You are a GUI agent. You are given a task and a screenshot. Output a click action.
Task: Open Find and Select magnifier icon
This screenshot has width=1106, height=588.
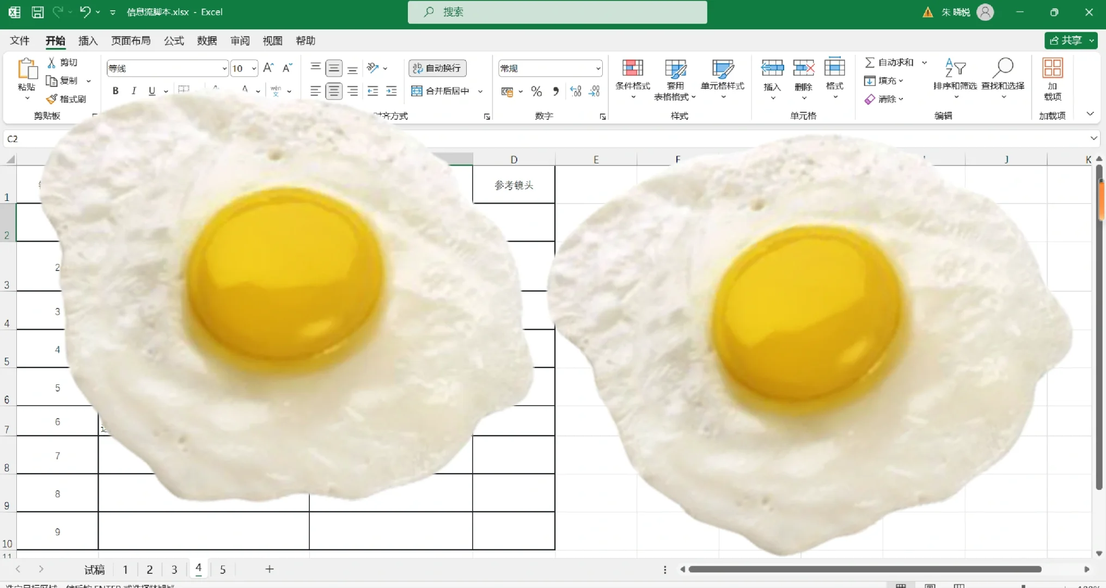click(x=1003, y=69)
